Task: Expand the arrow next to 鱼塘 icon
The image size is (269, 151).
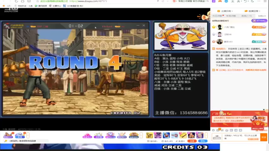Action: pyautogui.click(x=28, y=135)
